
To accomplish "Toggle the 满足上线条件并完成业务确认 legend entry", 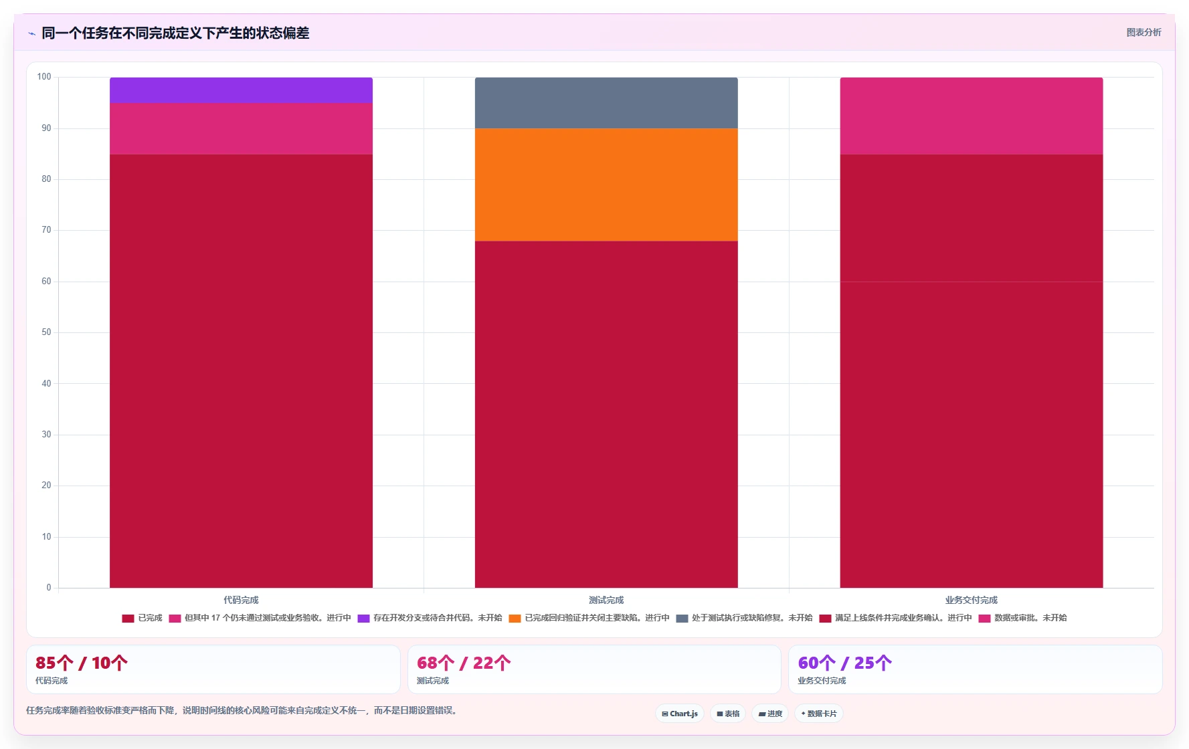I will (x=895, y=618).
